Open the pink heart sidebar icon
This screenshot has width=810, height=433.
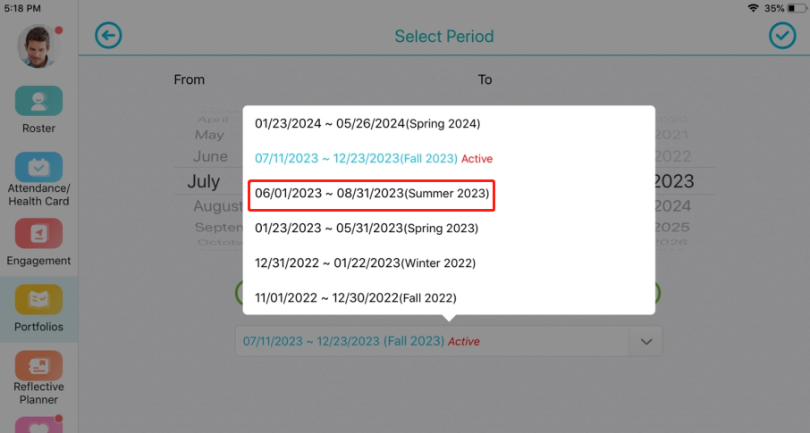click(38, 425)
